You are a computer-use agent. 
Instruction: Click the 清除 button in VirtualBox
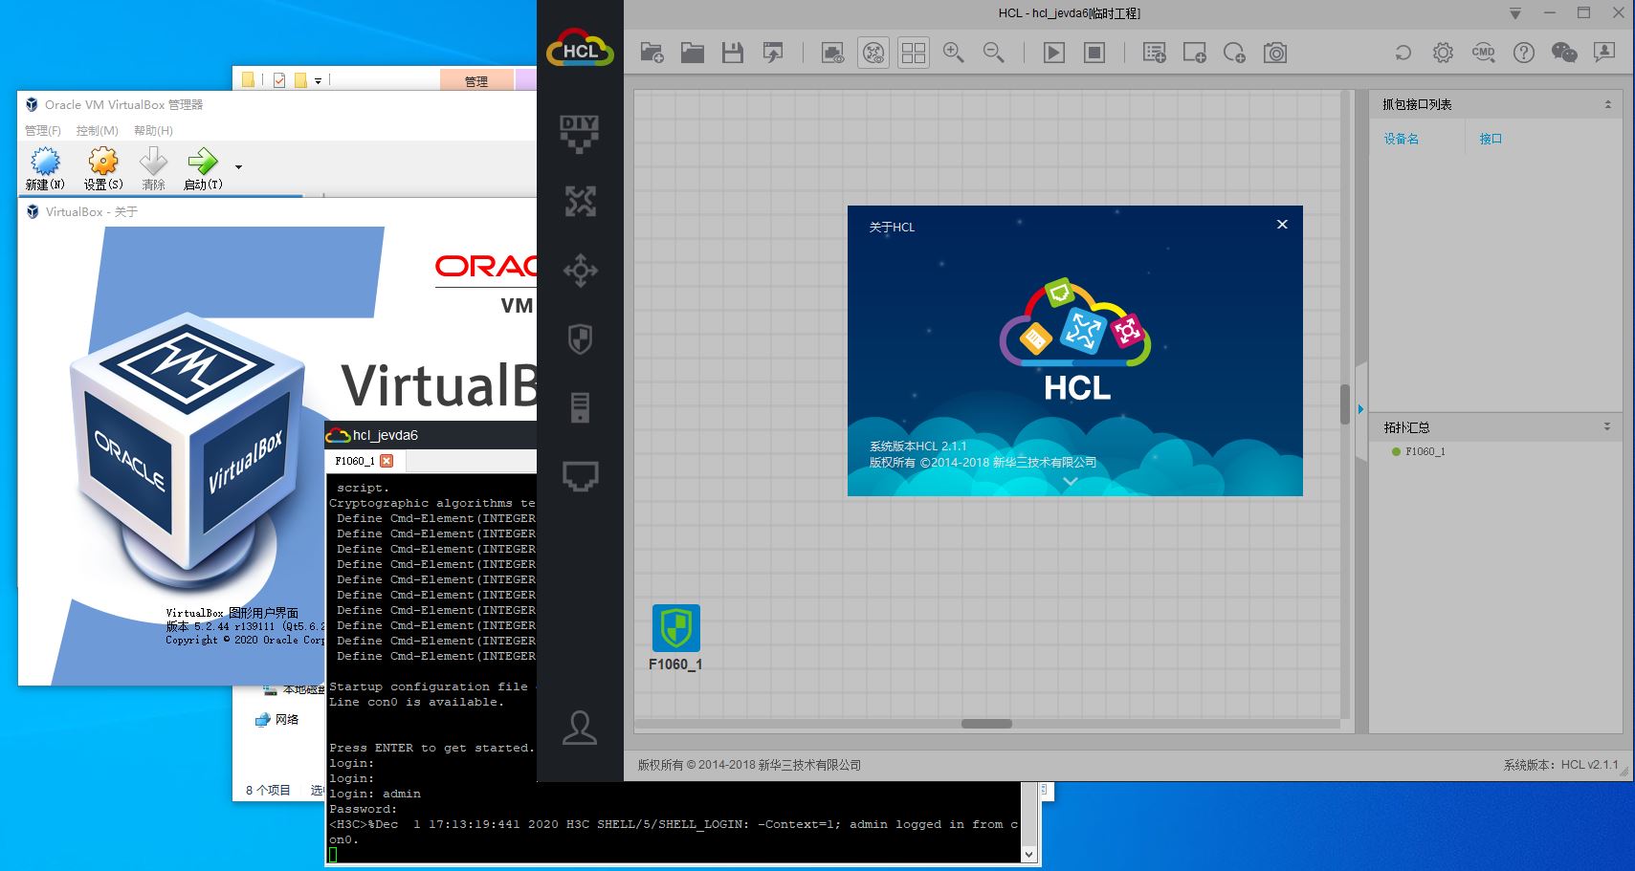[153, 169]
